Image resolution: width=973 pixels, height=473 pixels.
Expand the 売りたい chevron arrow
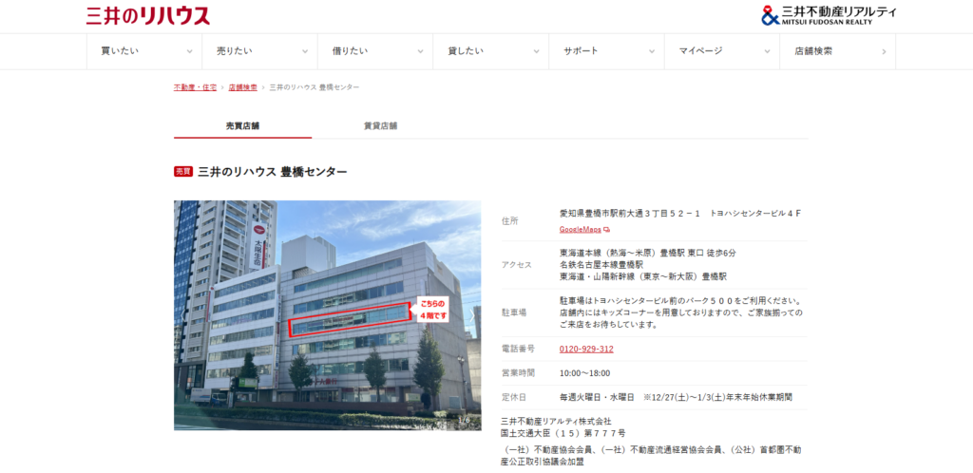(305, 52)
